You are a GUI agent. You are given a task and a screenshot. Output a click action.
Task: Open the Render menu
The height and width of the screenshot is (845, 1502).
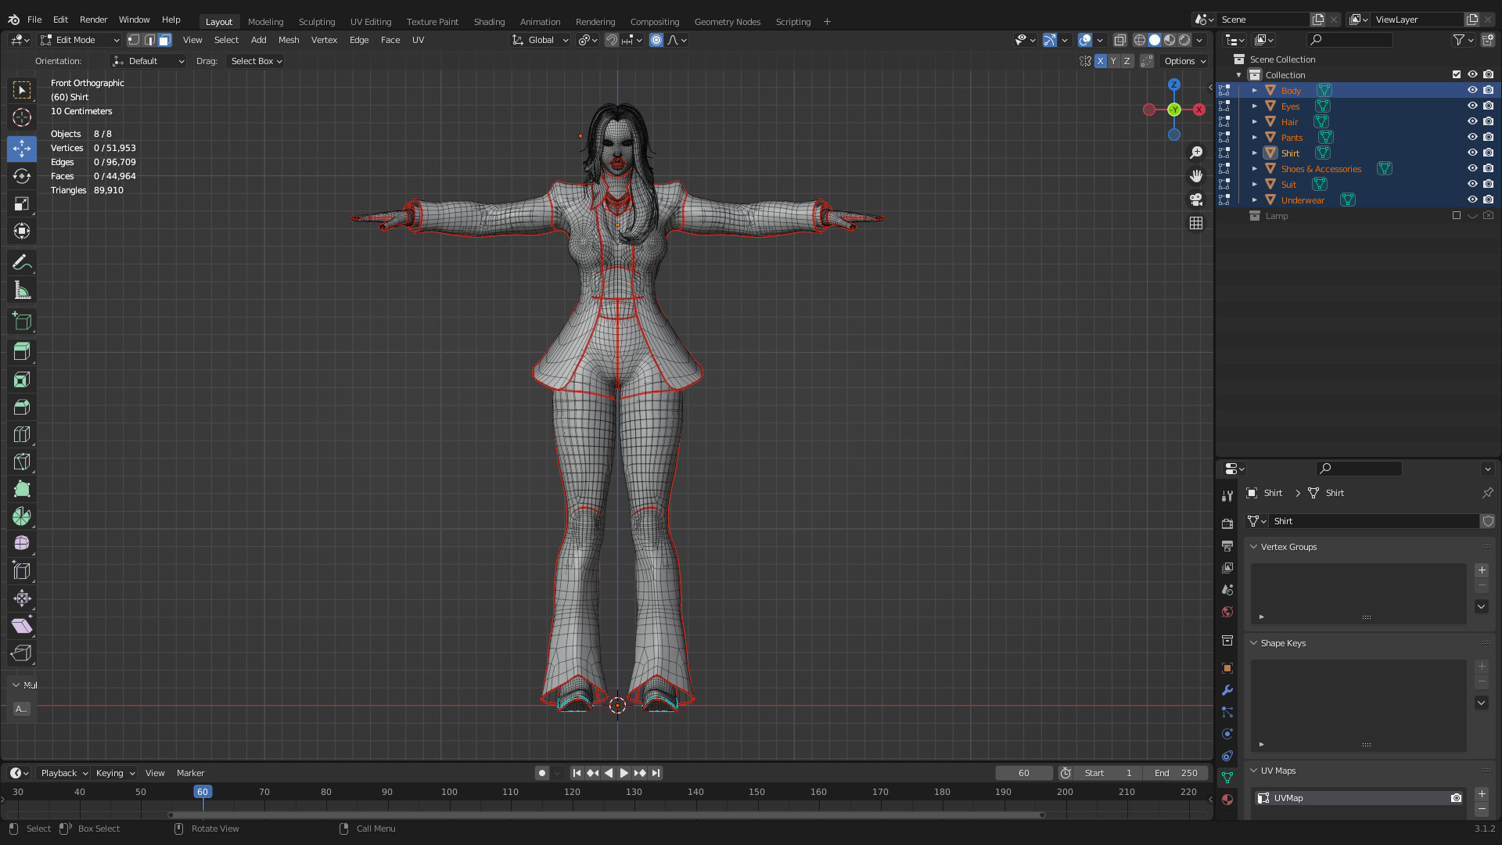click(x=94, y=20)
